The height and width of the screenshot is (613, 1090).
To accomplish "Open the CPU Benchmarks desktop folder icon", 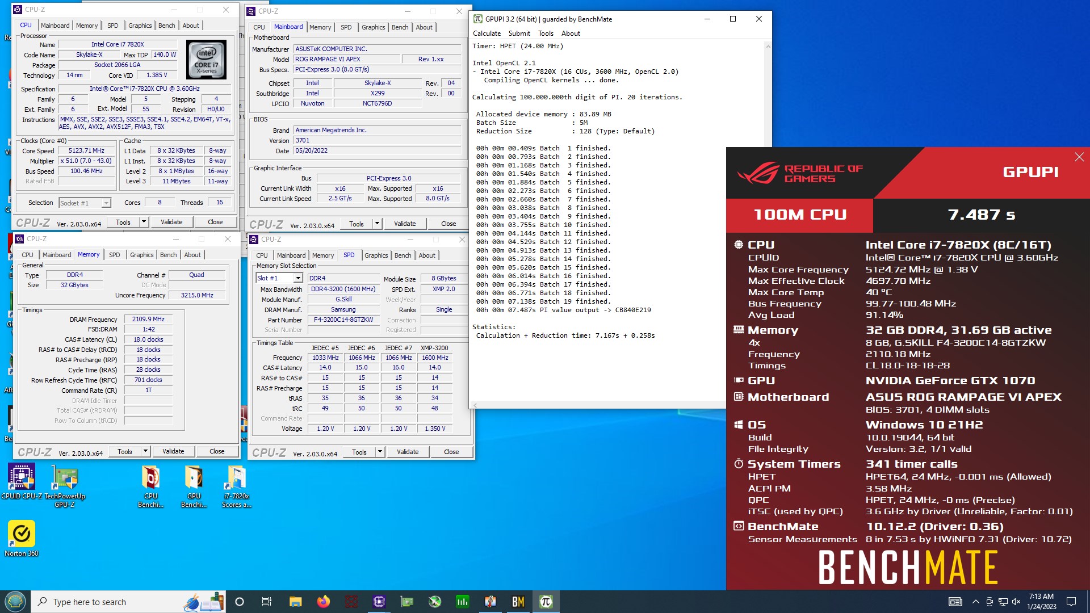I will (151, 486).
